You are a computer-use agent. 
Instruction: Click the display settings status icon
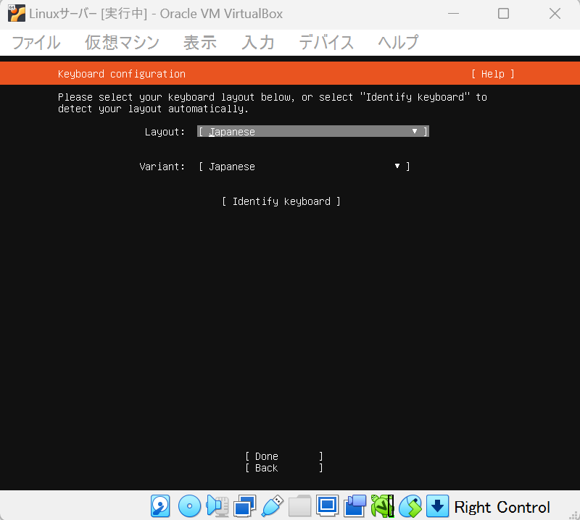[x=328, y=506]
